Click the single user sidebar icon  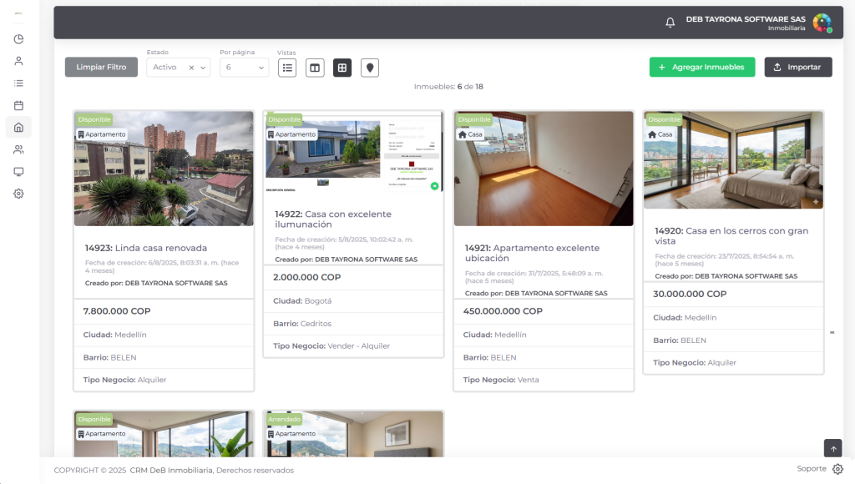(18, 61)
